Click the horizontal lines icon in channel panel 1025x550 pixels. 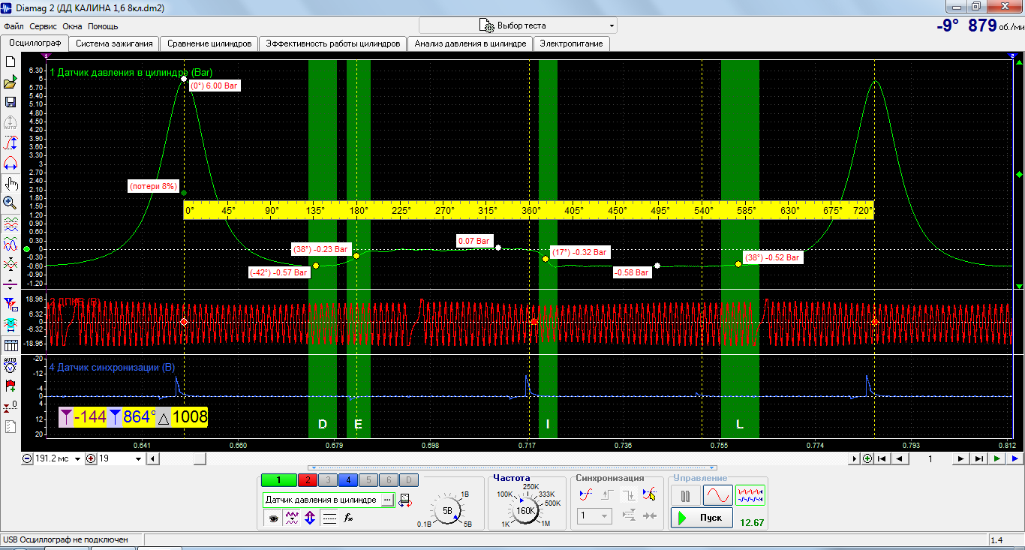pyautogui.click(x=329, y=518)
